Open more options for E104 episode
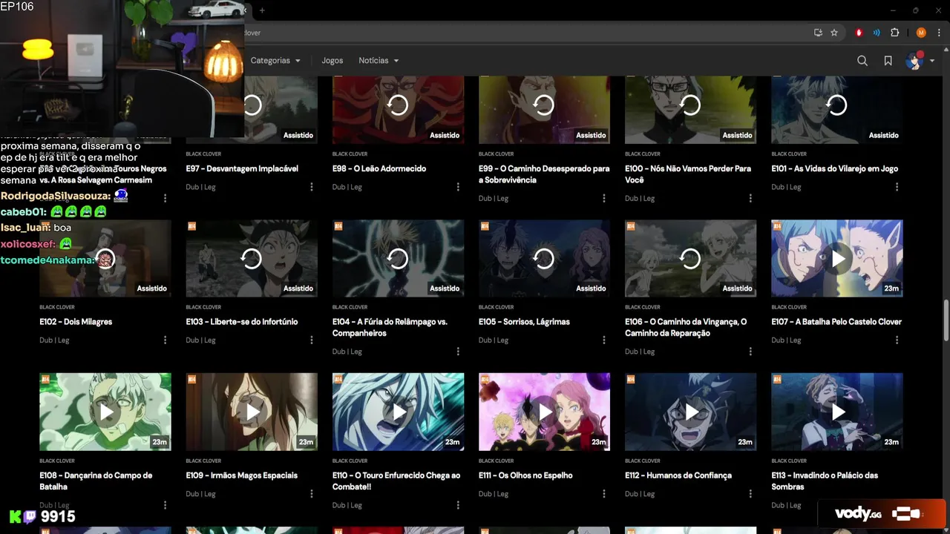The image size is (950, 534). click(x=458, y=352)
